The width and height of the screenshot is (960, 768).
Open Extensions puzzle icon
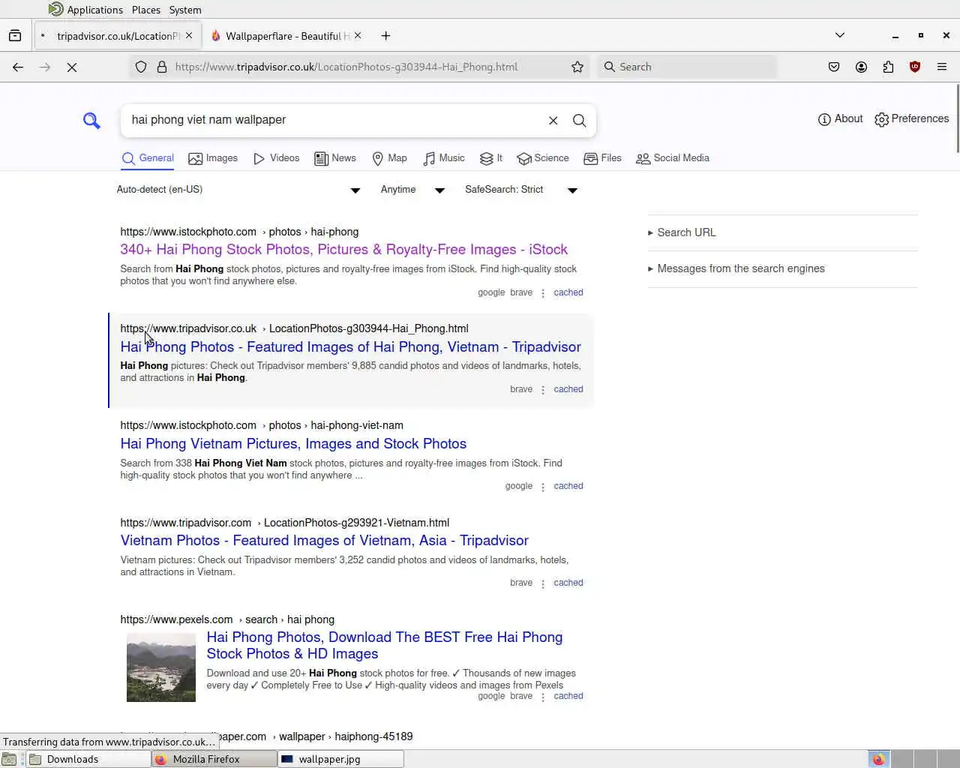pos(888,67)
